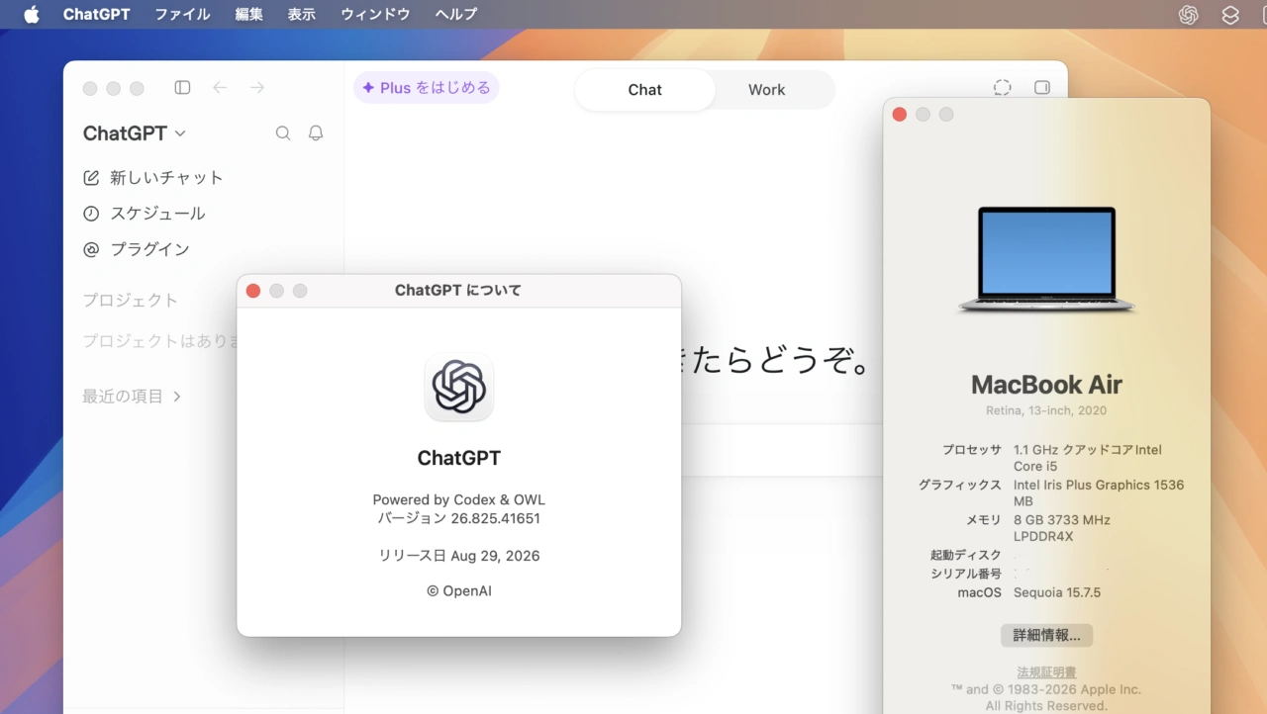The image size is (1267, 714).
Task: Go back using the left arrow
Action: coord(220,88)
